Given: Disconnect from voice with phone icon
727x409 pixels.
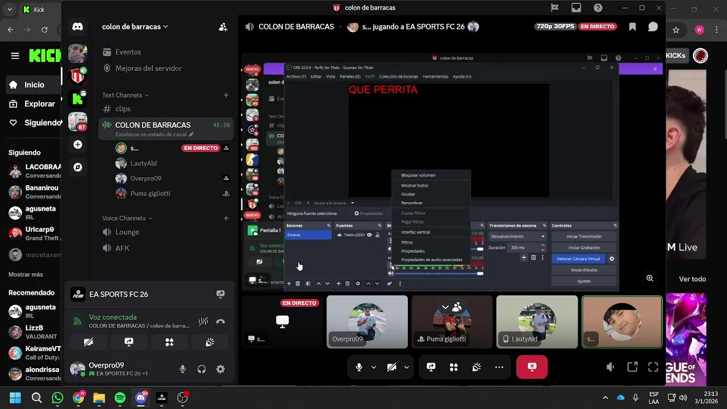Looking at the screenshot, I should (220, 322).
